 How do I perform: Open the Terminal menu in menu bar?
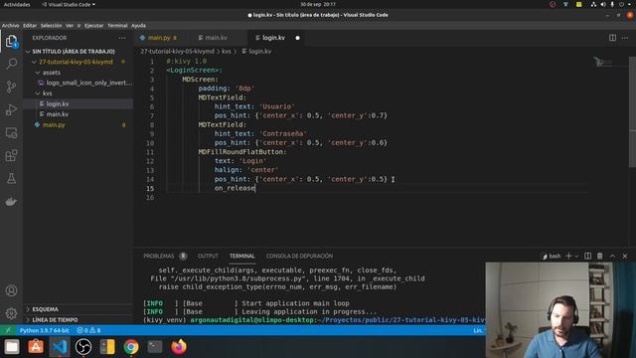117,26
